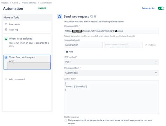Click the Audit log icon

click(x=6, y=30)
